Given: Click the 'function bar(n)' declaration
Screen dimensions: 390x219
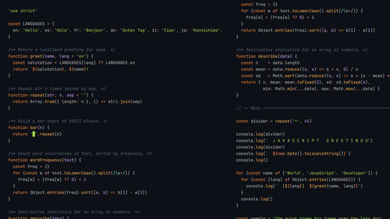Looking at the screenshot, I should point(29,128).
